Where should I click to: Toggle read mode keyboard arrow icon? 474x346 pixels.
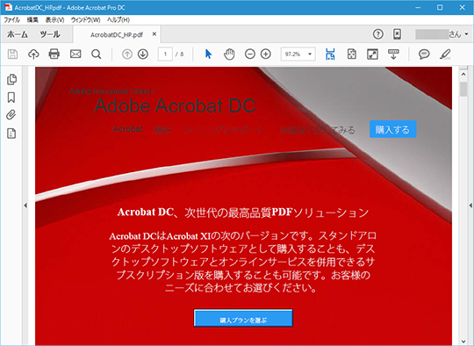tap(393, 54)
